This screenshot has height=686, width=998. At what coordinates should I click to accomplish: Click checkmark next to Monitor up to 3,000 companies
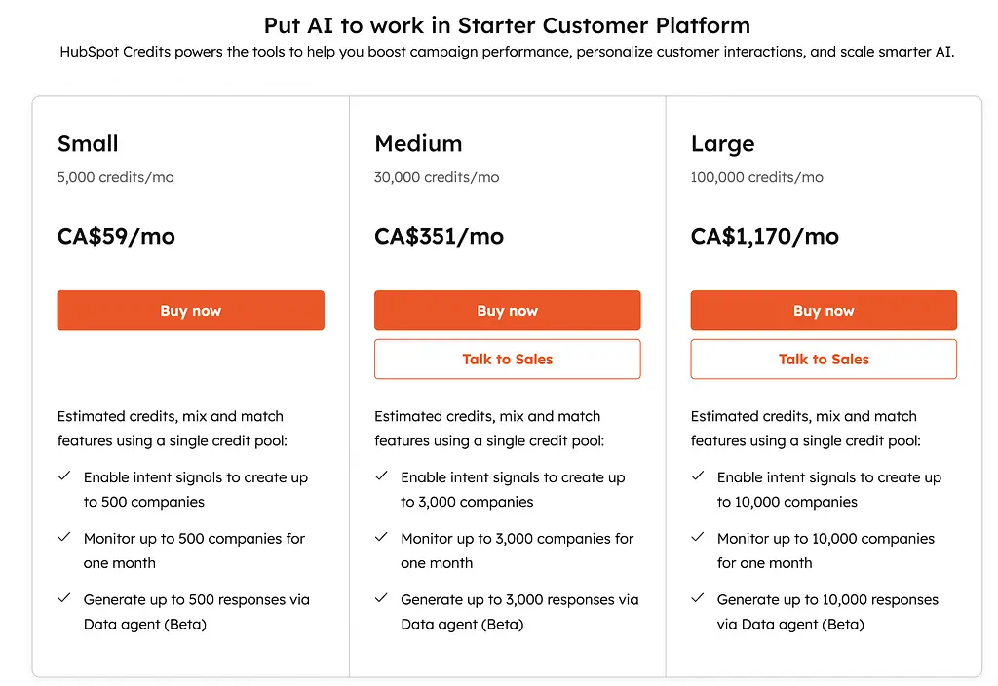381,538
